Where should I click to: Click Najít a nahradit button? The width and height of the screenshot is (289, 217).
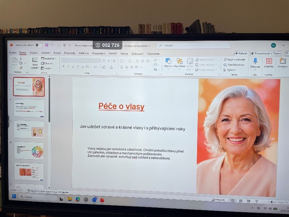234,59
